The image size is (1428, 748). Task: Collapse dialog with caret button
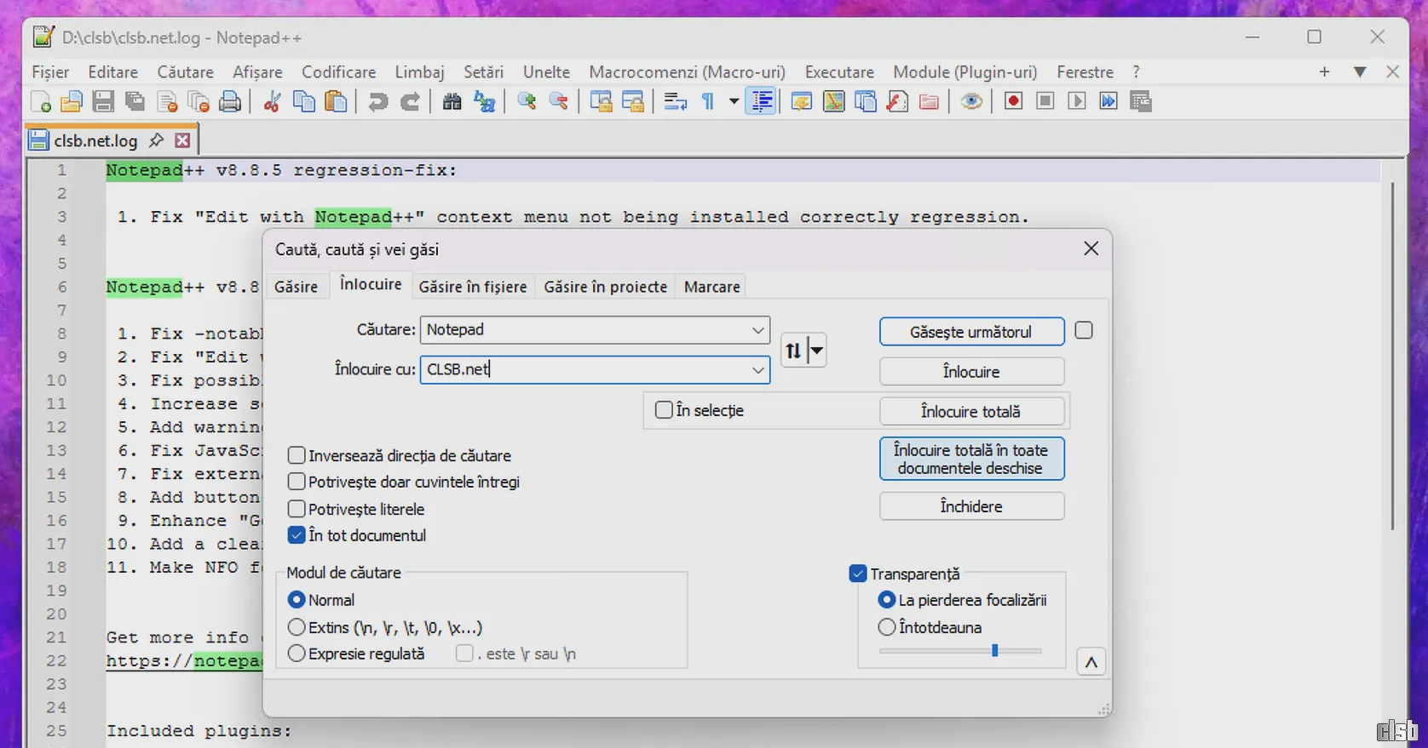click(1091, 662)
